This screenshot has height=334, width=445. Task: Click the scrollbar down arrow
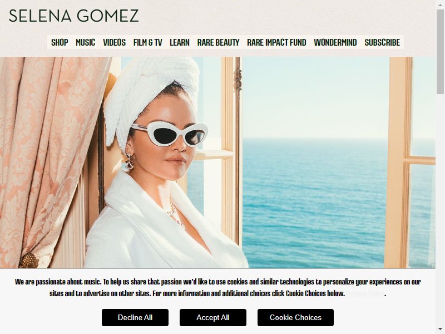pos(440,331)
